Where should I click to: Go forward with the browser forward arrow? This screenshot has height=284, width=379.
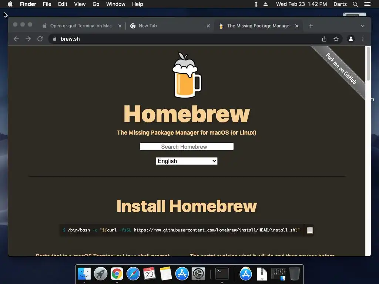tap(28, 39)
